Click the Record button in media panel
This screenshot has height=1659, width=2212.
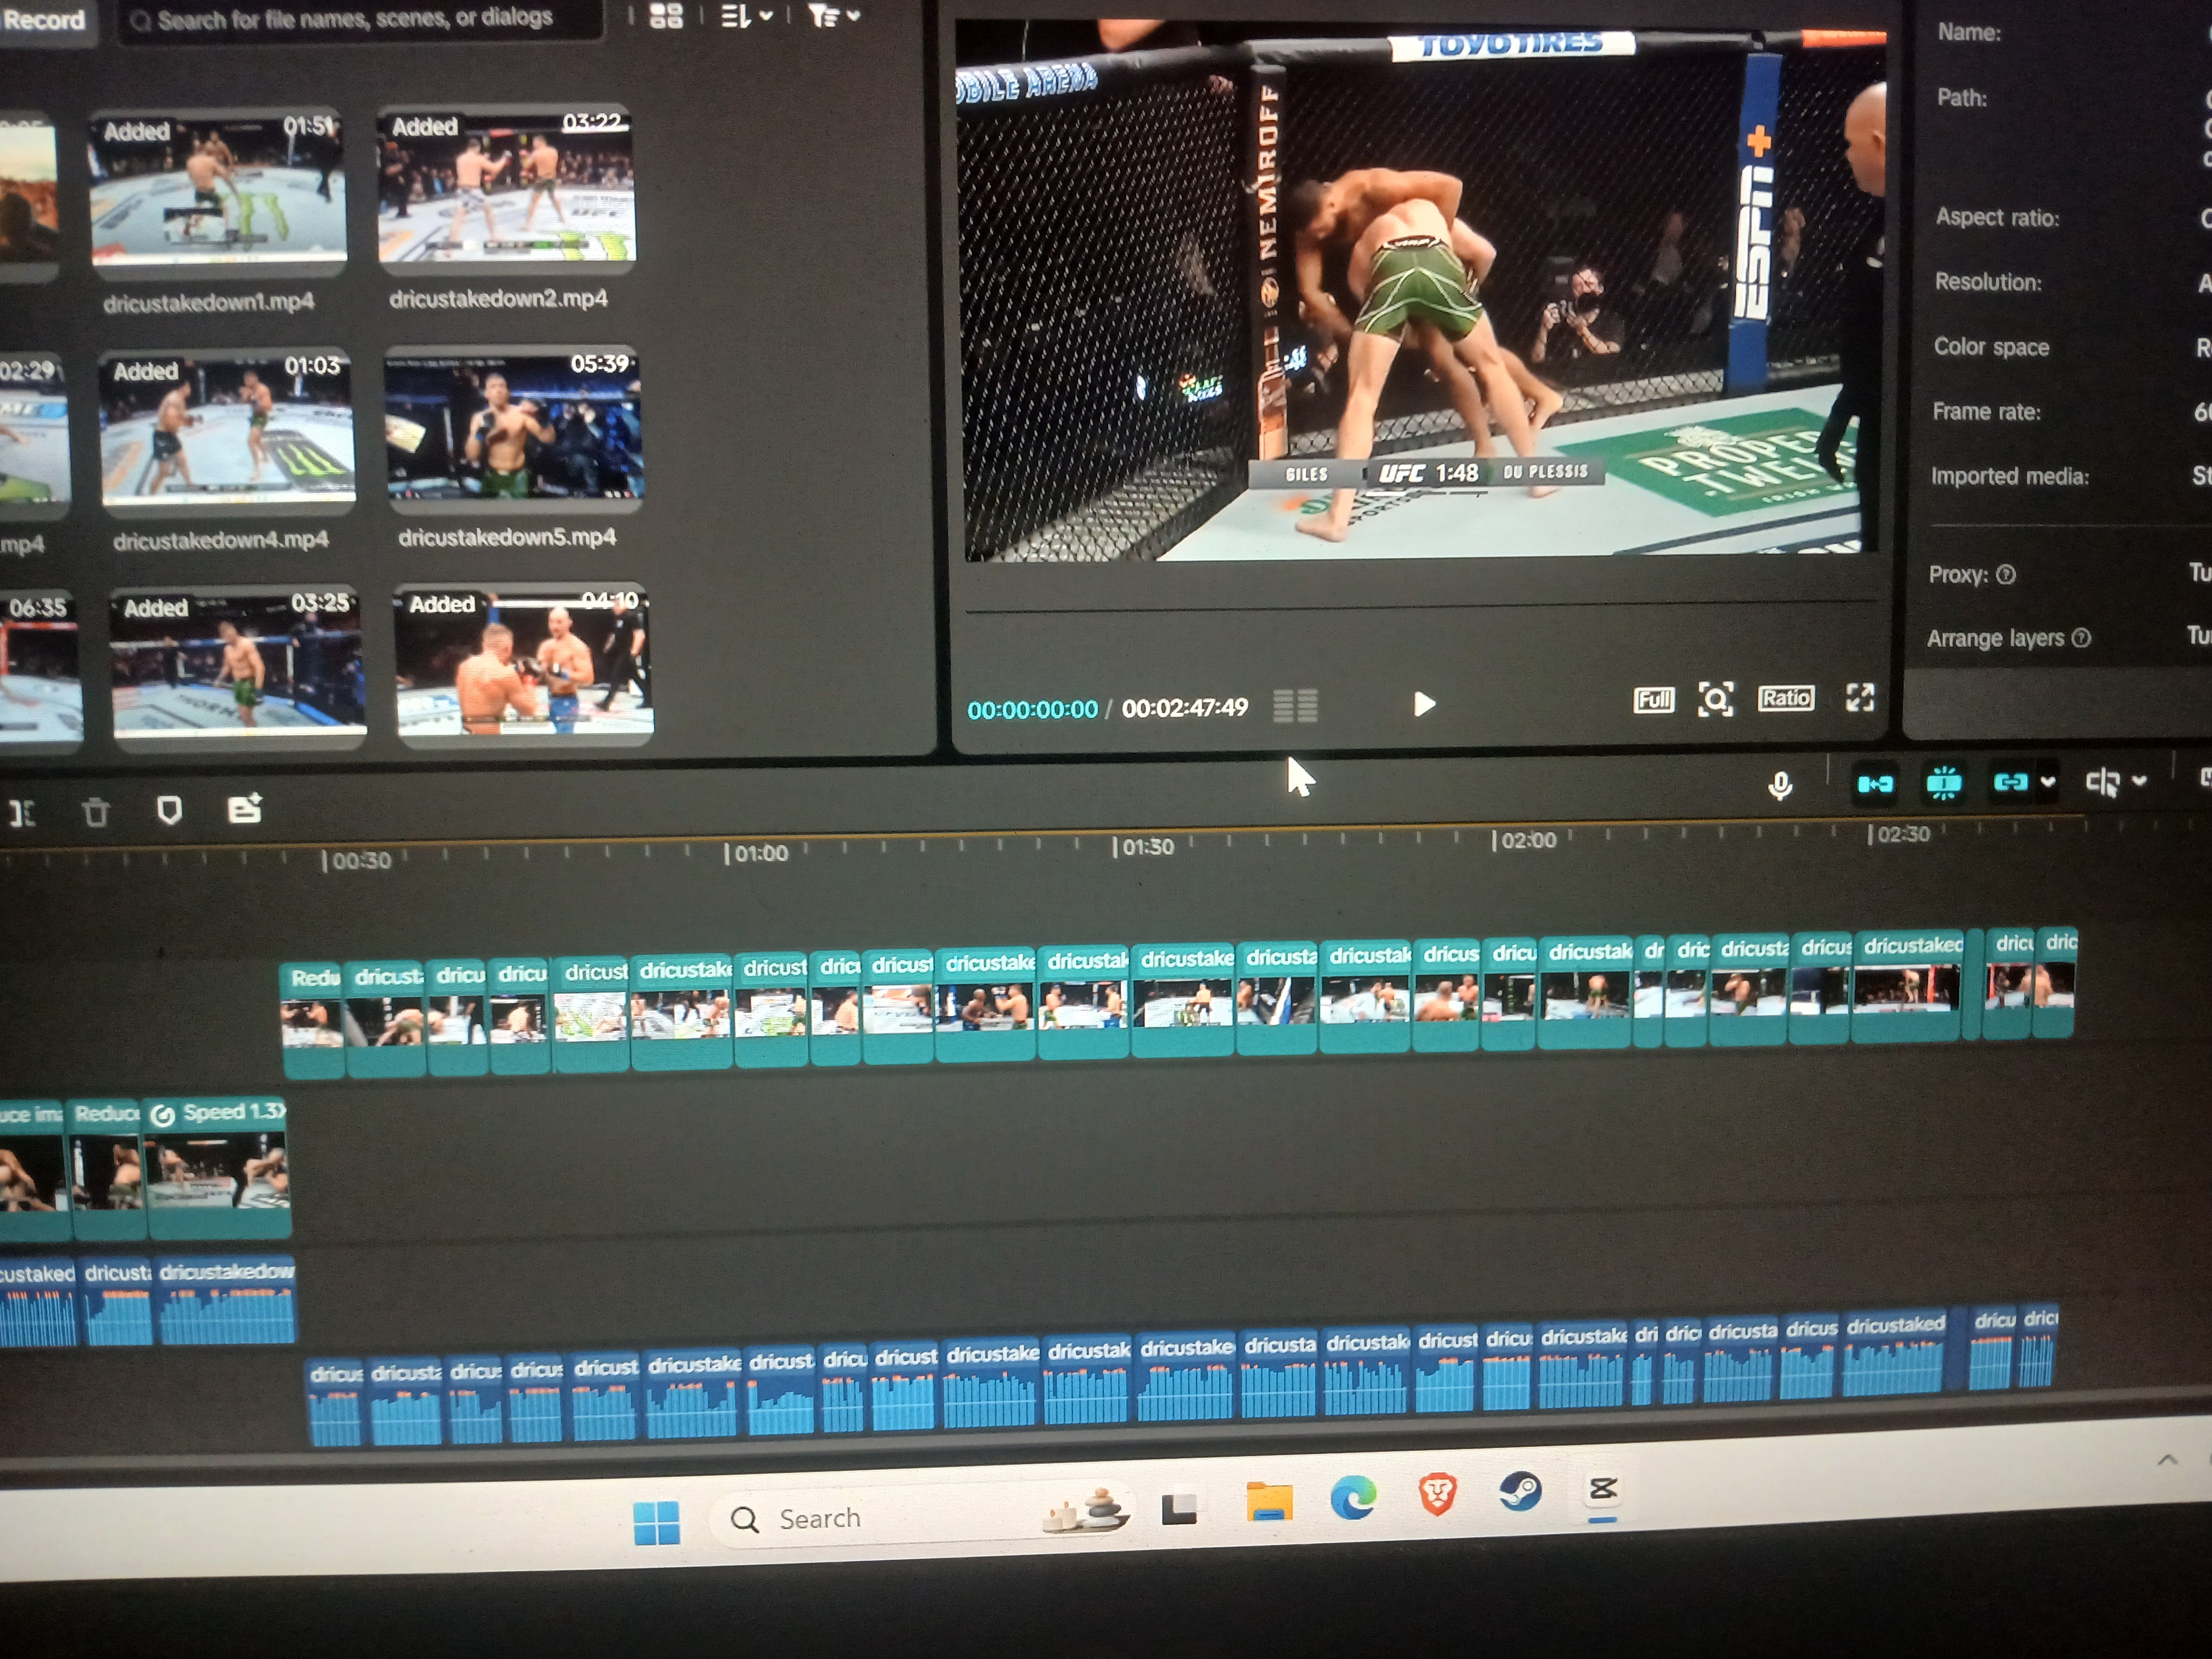coord(44,20)
